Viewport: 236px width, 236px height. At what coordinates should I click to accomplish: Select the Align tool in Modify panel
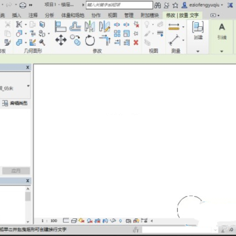[60, 26]
